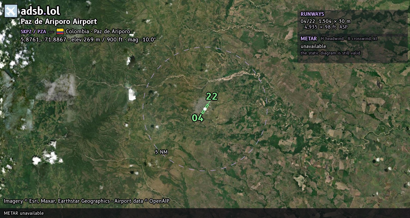
Task: Click the Airport data © OpenAIP attribution
Action: click(142, 201)
